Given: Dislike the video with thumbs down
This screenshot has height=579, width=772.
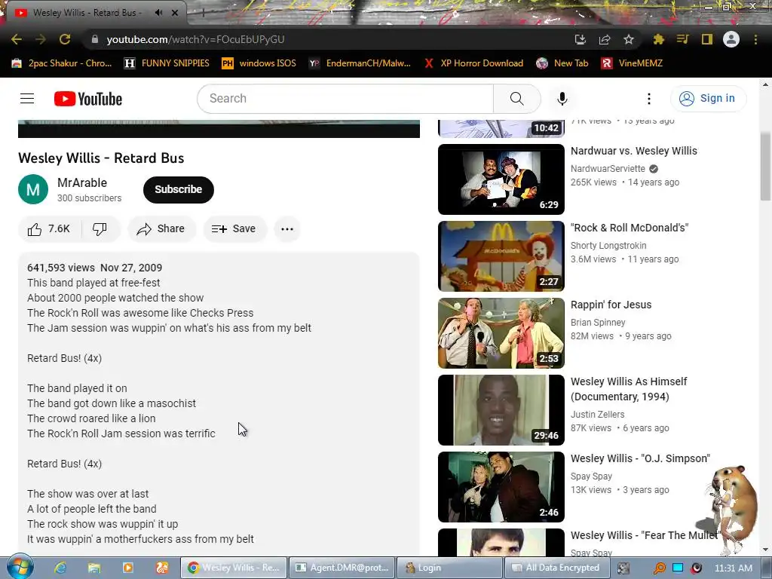Looking at the screenshot, I should coord(100,229).
